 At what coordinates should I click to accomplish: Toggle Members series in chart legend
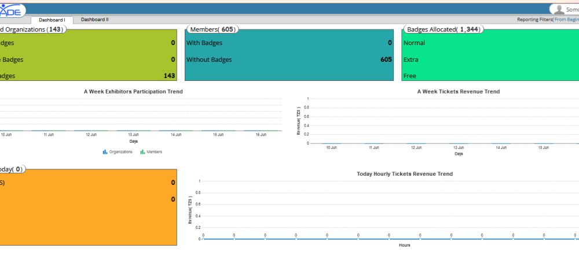(x=154, y=152)
